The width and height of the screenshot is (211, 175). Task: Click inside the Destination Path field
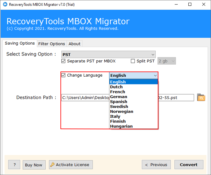point(128,98)
